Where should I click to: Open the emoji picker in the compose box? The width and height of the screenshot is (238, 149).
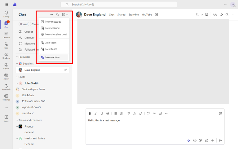195,140
